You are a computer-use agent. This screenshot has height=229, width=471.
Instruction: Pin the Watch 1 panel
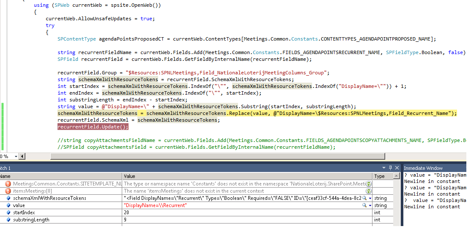coord(390,168)
